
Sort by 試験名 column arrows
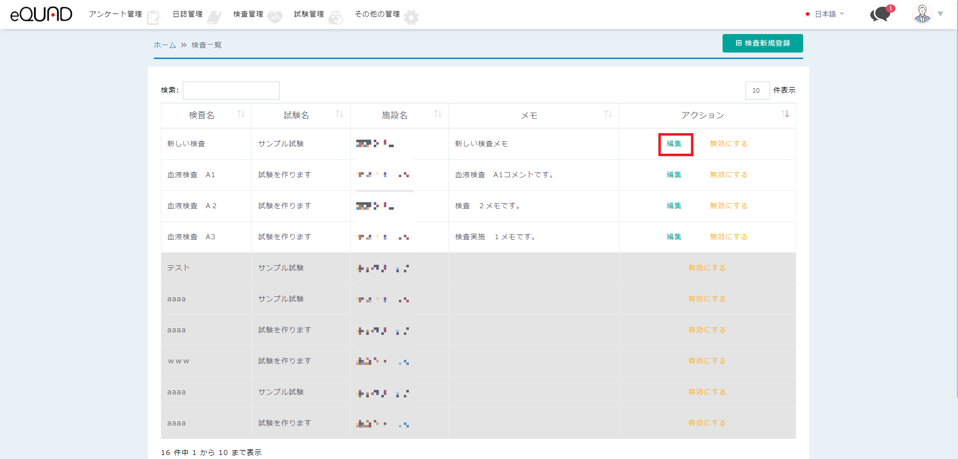tap(339, 114)
